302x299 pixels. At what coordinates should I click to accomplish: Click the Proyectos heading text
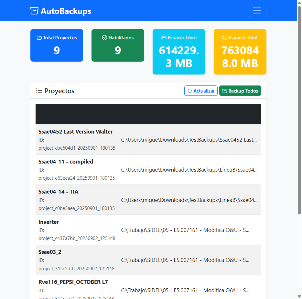pos(59,91)
